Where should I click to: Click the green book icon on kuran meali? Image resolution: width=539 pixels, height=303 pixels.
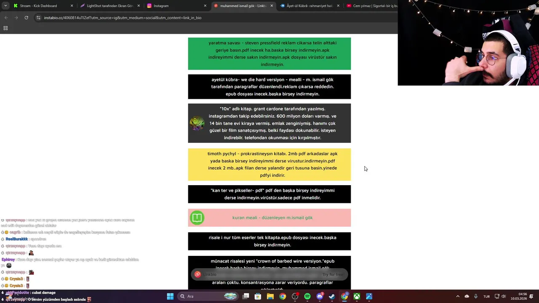[197, 218]
